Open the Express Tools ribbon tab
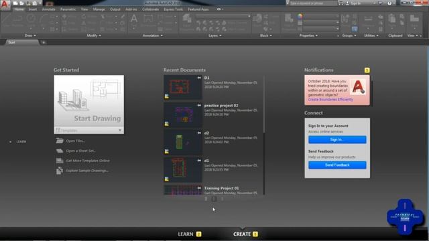The image size is (429, 241). [173, 9]
